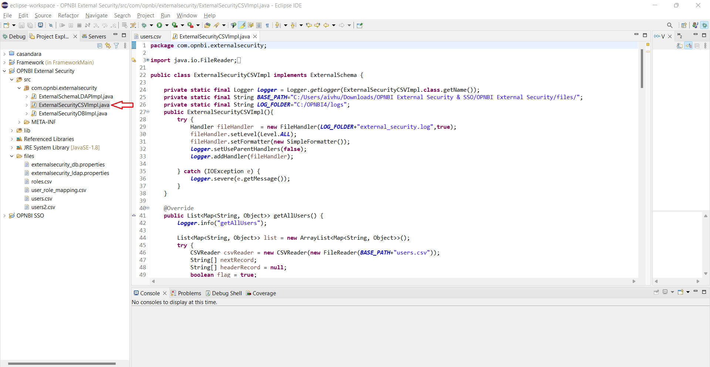The image size is (710, 367).
Task: Toggle Link with Editor in Project Explorer
Action: tap(108, 46)
